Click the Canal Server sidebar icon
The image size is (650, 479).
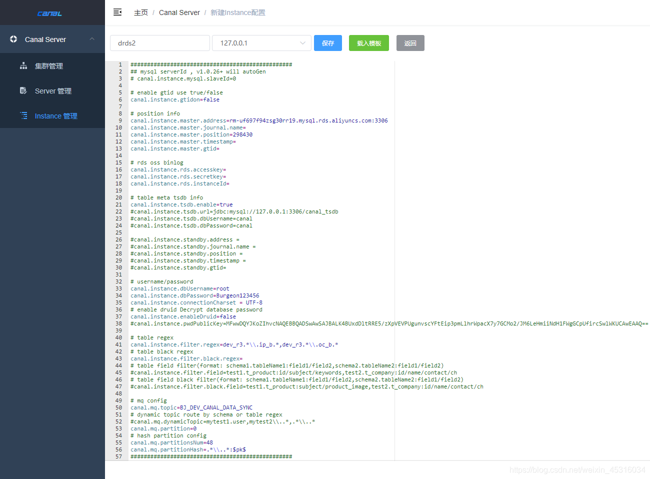(13, 39)
